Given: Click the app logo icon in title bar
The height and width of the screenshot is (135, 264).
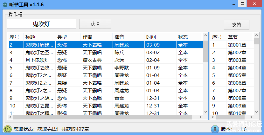Looking at the screenshot, I should (x=4, y=4).
